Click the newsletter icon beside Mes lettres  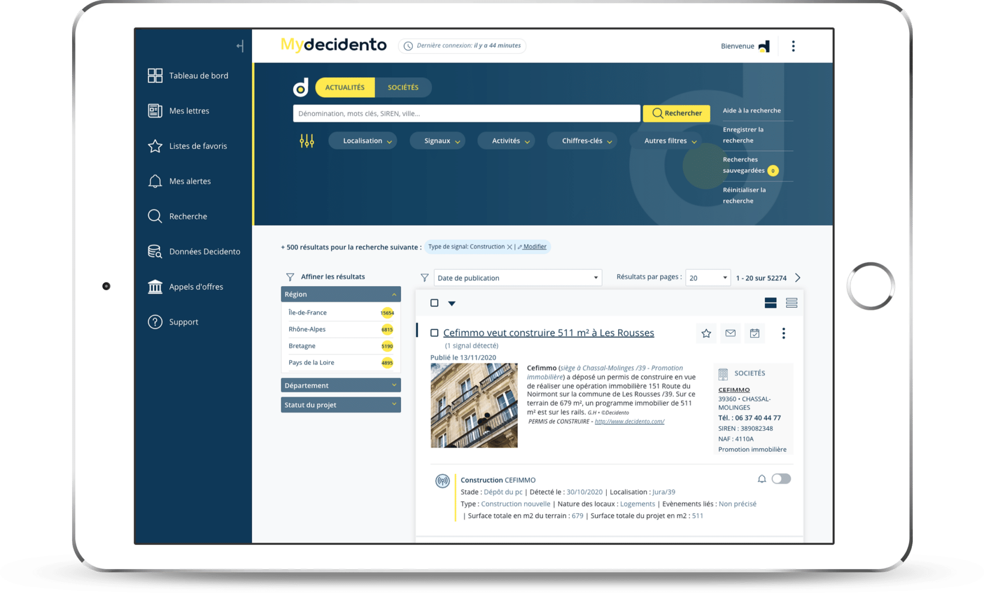click(155, 110)
